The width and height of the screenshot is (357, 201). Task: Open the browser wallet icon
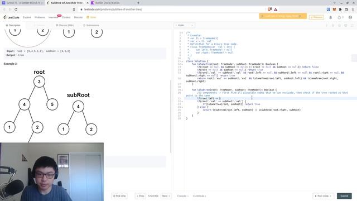(346, 9)
